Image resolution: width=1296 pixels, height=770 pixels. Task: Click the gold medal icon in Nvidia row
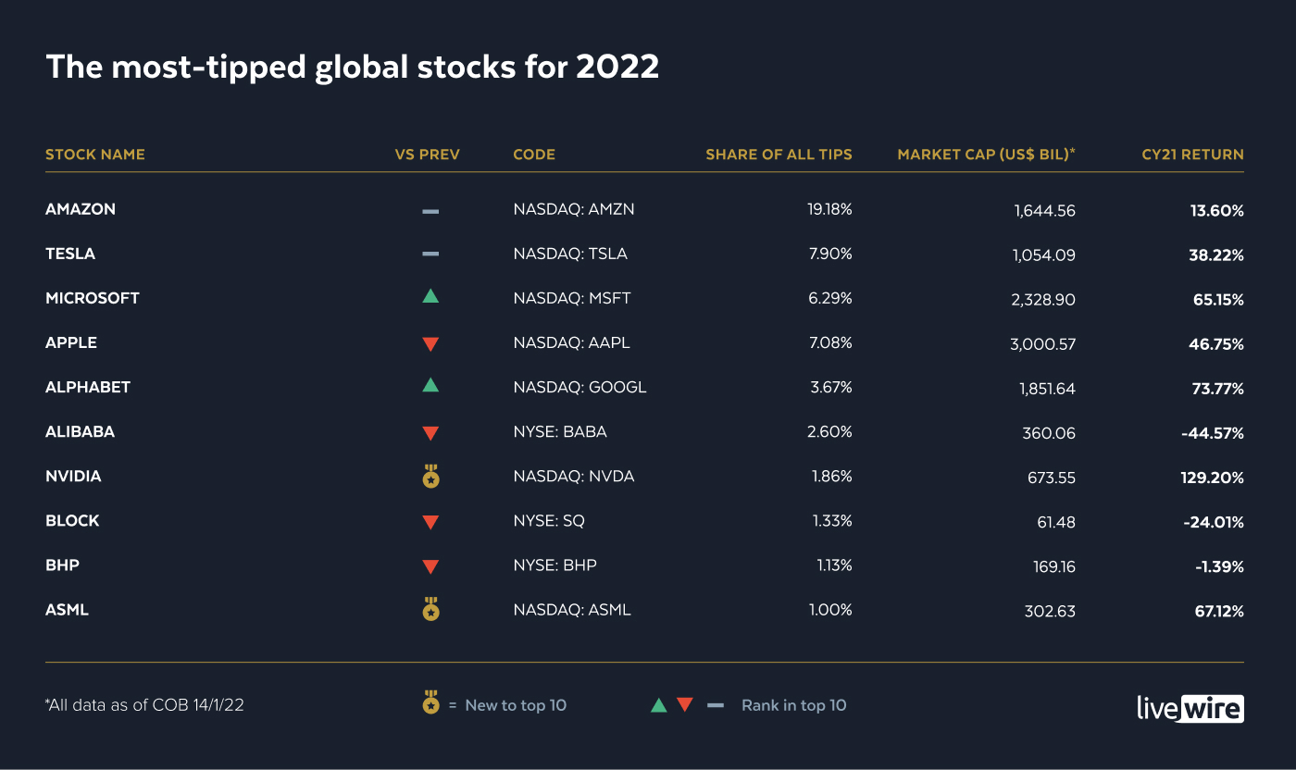pyautogui.click(x=430, y=477)
